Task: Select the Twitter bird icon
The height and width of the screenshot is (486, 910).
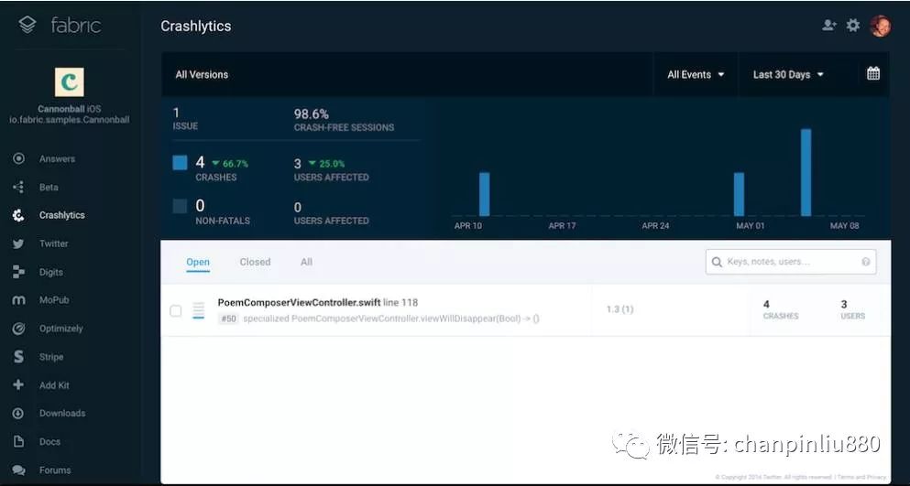Action: 18,243
